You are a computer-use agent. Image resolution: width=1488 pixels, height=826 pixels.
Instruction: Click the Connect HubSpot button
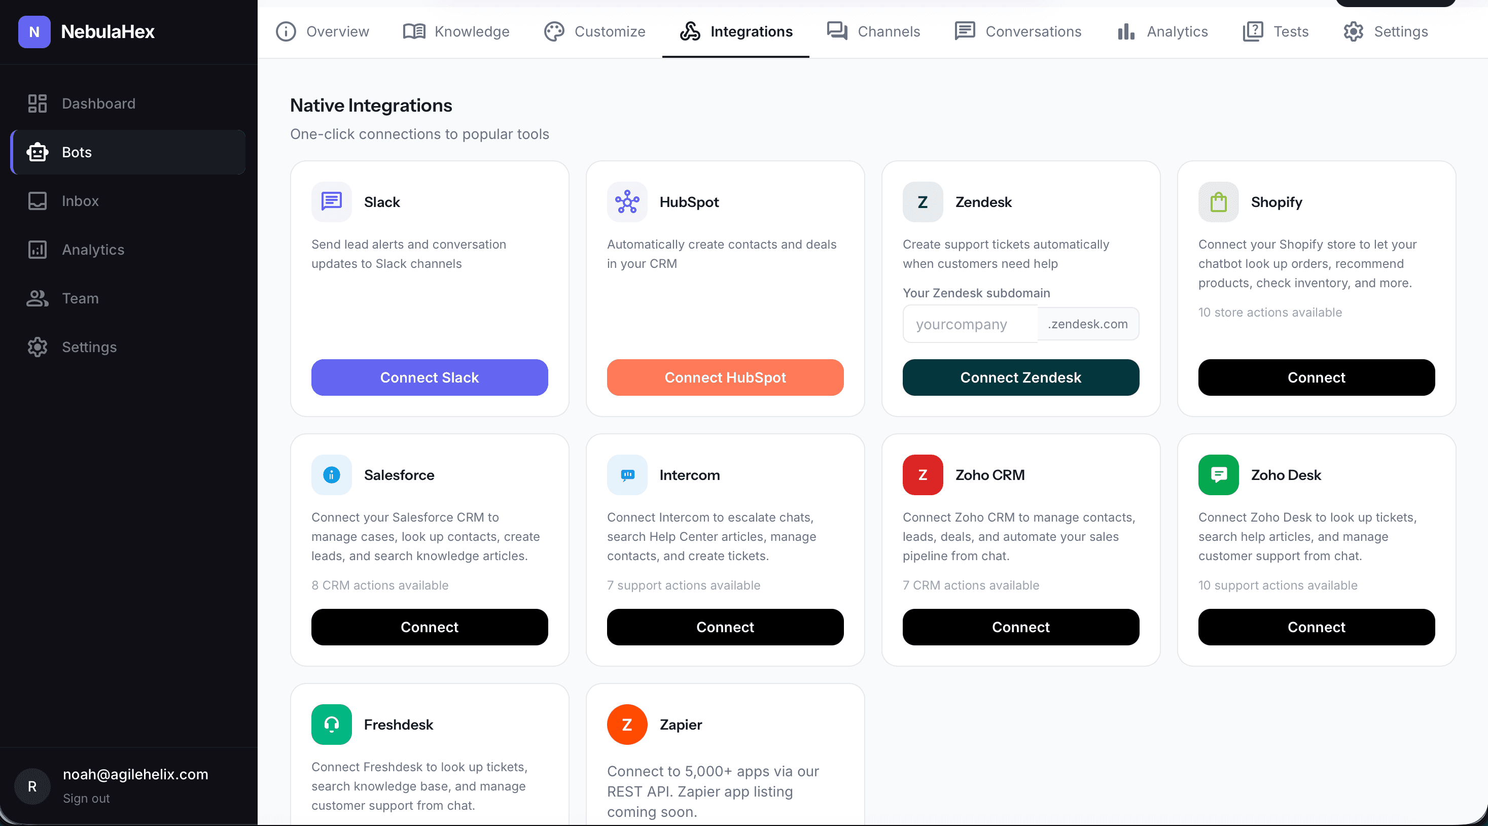tap(725, 377)
